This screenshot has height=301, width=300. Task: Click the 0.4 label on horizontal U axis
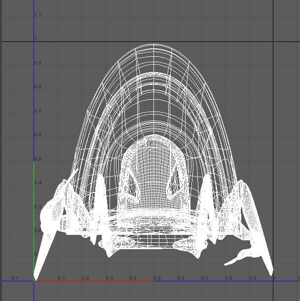(133, 278)
